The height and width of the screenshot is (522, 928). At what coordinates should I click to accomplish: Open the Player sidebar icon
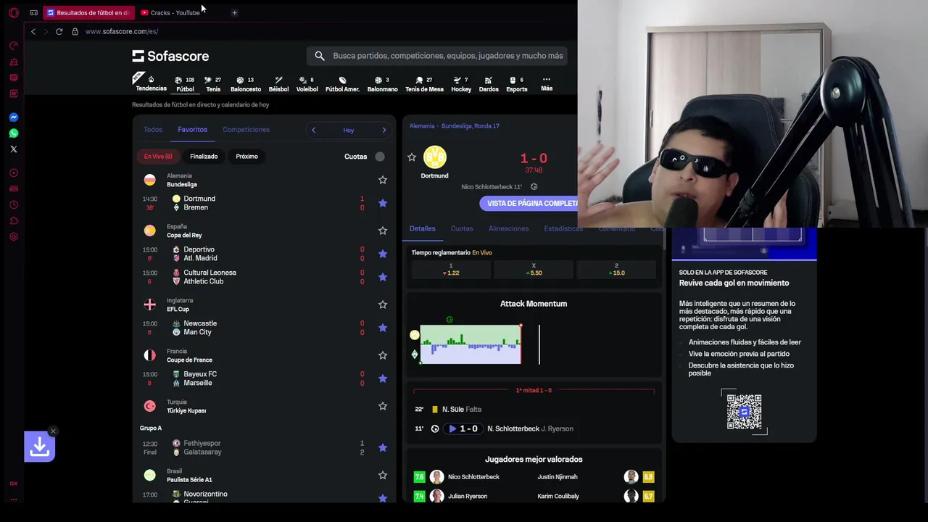tap(13, 173)
